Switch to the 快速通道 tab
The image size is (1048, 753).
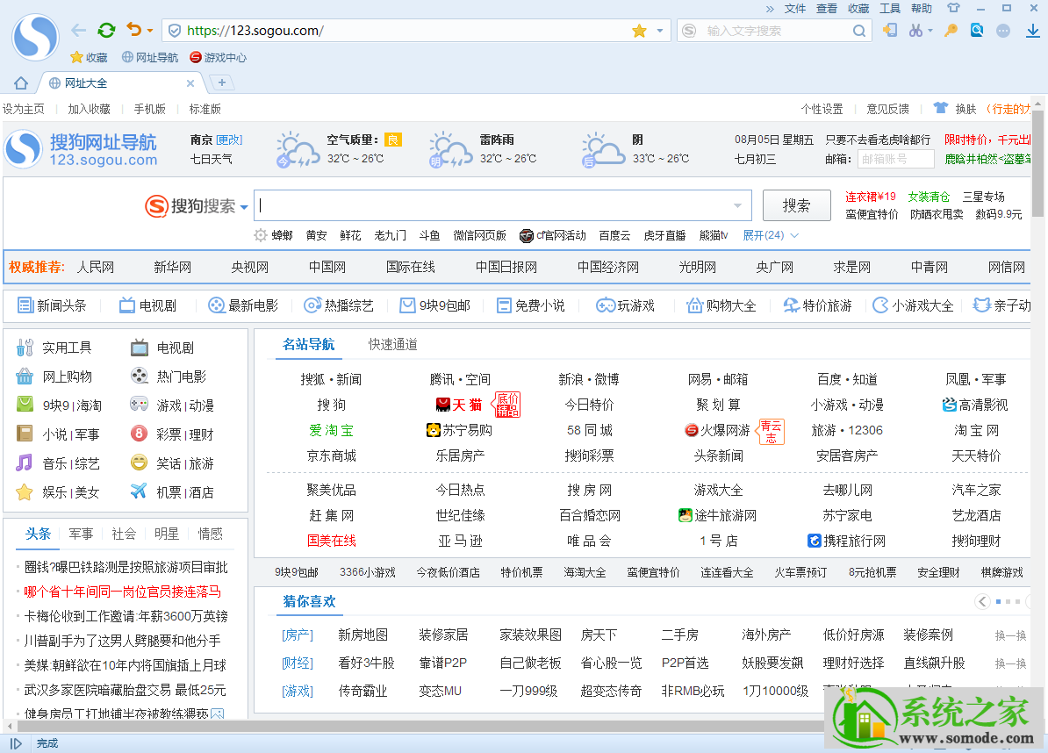click(393, 344)
